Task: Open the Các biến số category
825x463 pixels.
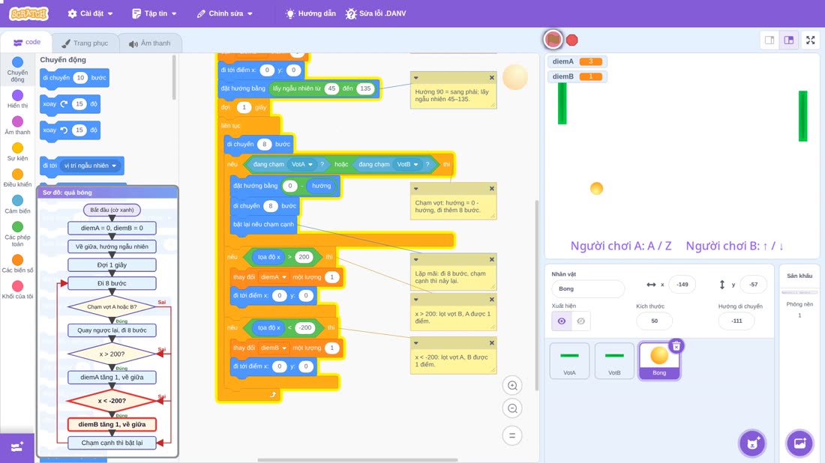Action: (17, 263)
